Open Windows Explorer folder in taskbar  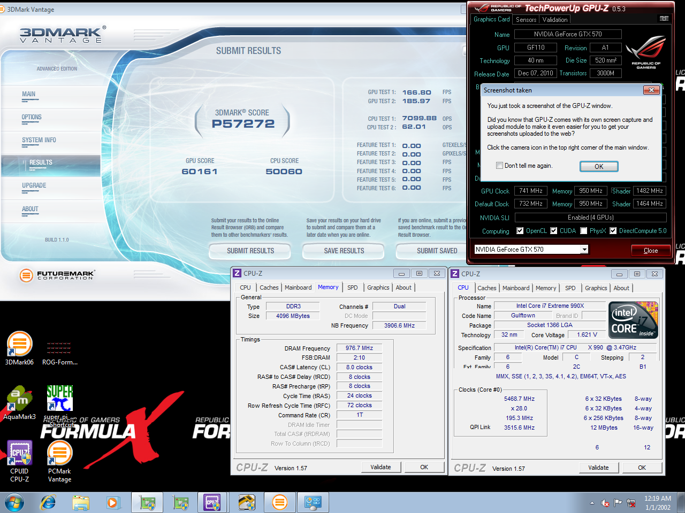click(81, 503)
